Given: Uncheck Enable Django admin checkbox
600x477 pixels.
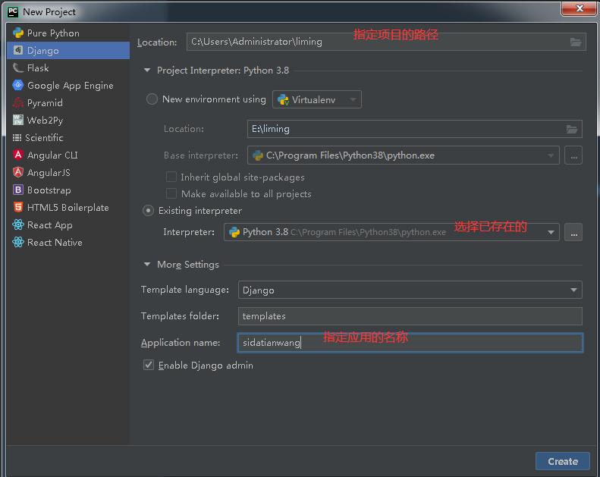Looking at the screenshot, I should click(149, 365).
